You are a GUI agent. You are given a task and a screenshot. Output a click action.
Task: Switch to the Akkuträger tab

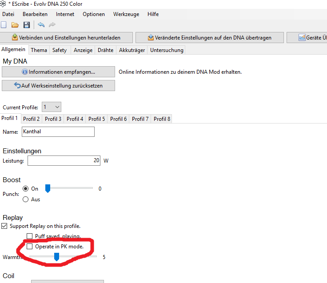click(x=132, y=50)
